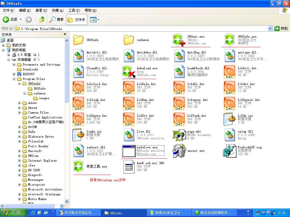Open the 帮助(H) menu

pyautogui.click(x=91, y=10)
